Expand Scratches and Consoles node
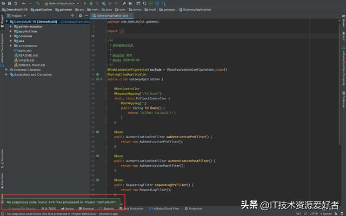 coord(6,75)
